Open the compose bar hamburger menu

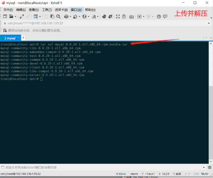click(x=210, y=167)
